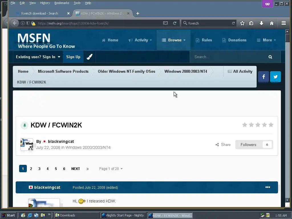The width and height of the screenshot is (292, 219).
Task: Open the History menu
Action: coord(45,3)
